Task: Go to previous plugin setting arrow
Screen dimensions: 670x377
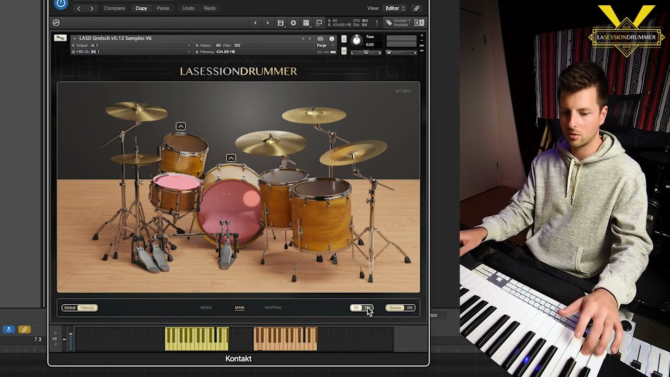Action: click(79, 8)
